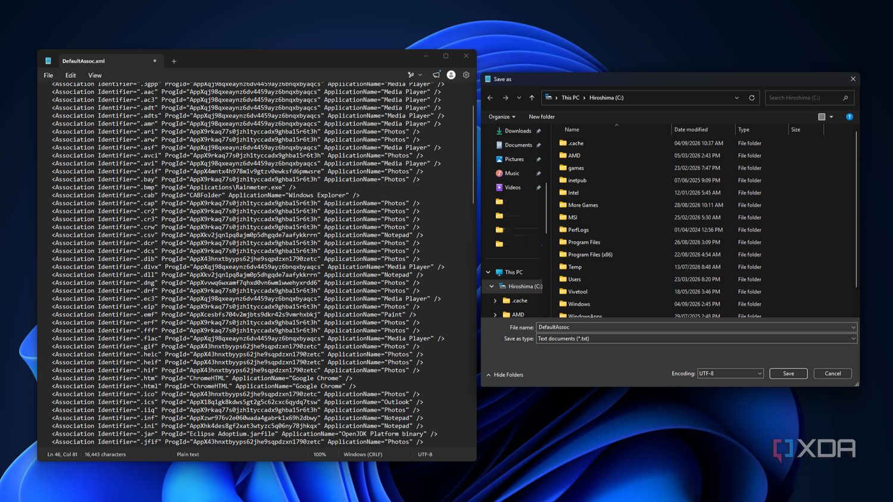Click This PC in the address breadcrumb
Screen dimensions: 893x502
click(570, 98)
